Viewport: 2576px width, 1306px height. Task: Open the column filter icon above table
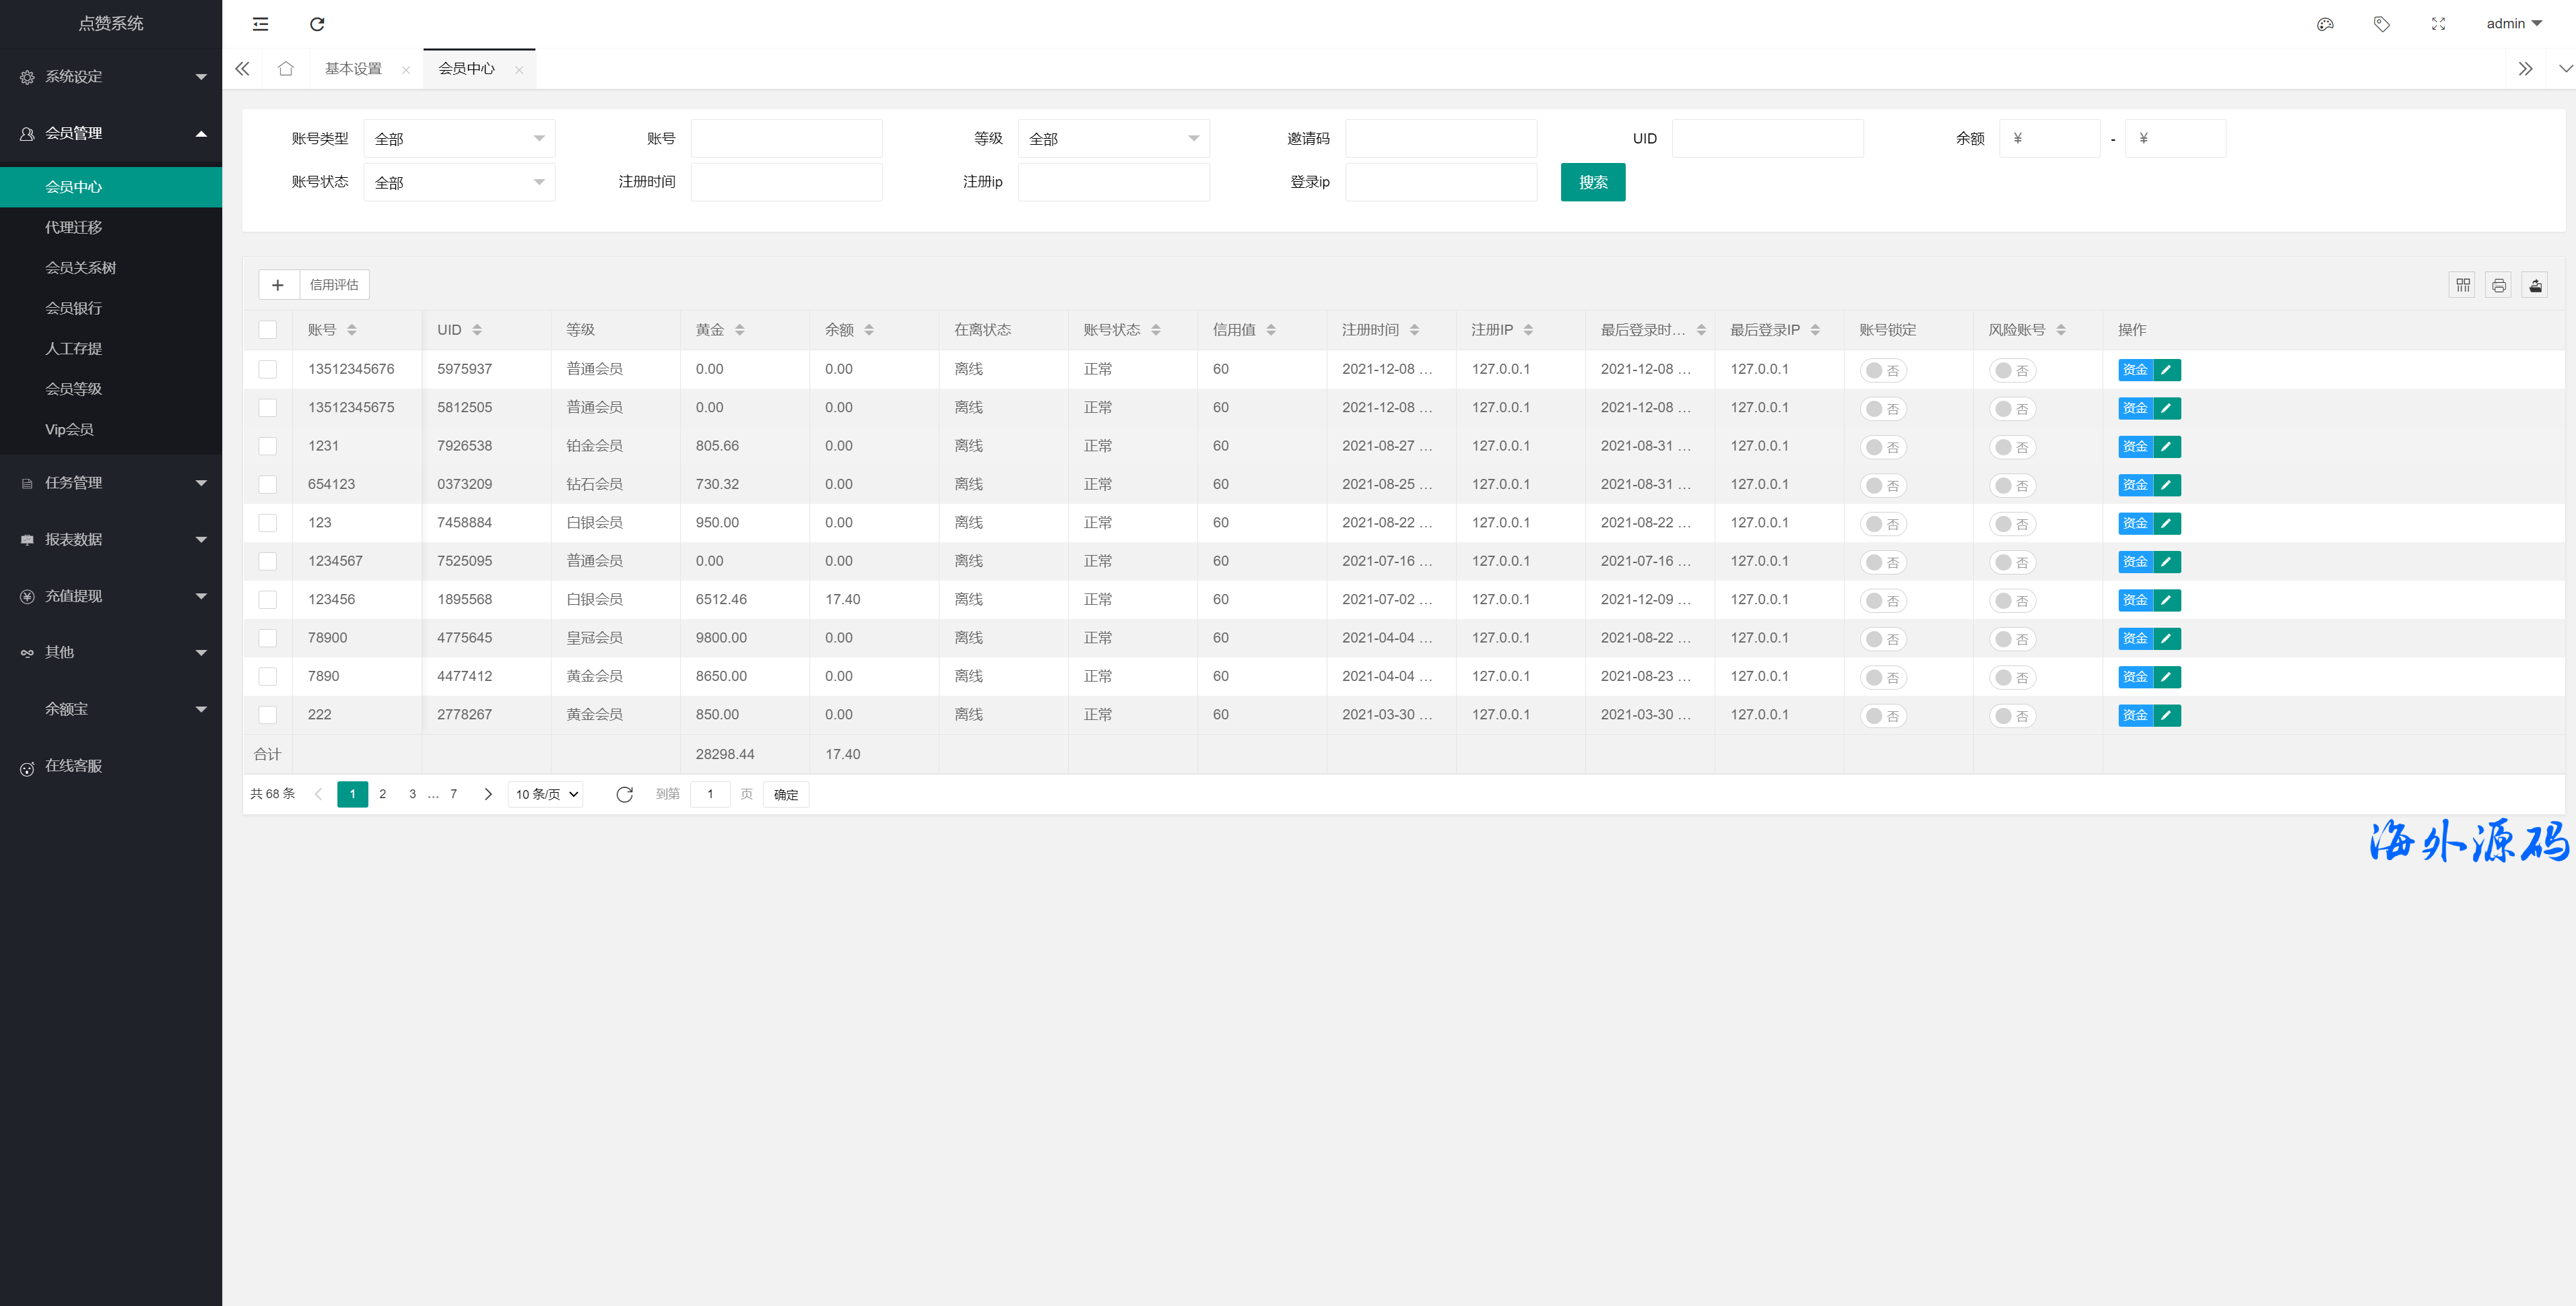tap(2463, 286)
